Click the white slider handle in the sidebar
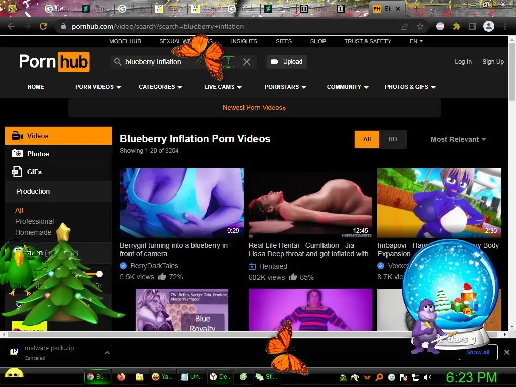 click(99, 274)
